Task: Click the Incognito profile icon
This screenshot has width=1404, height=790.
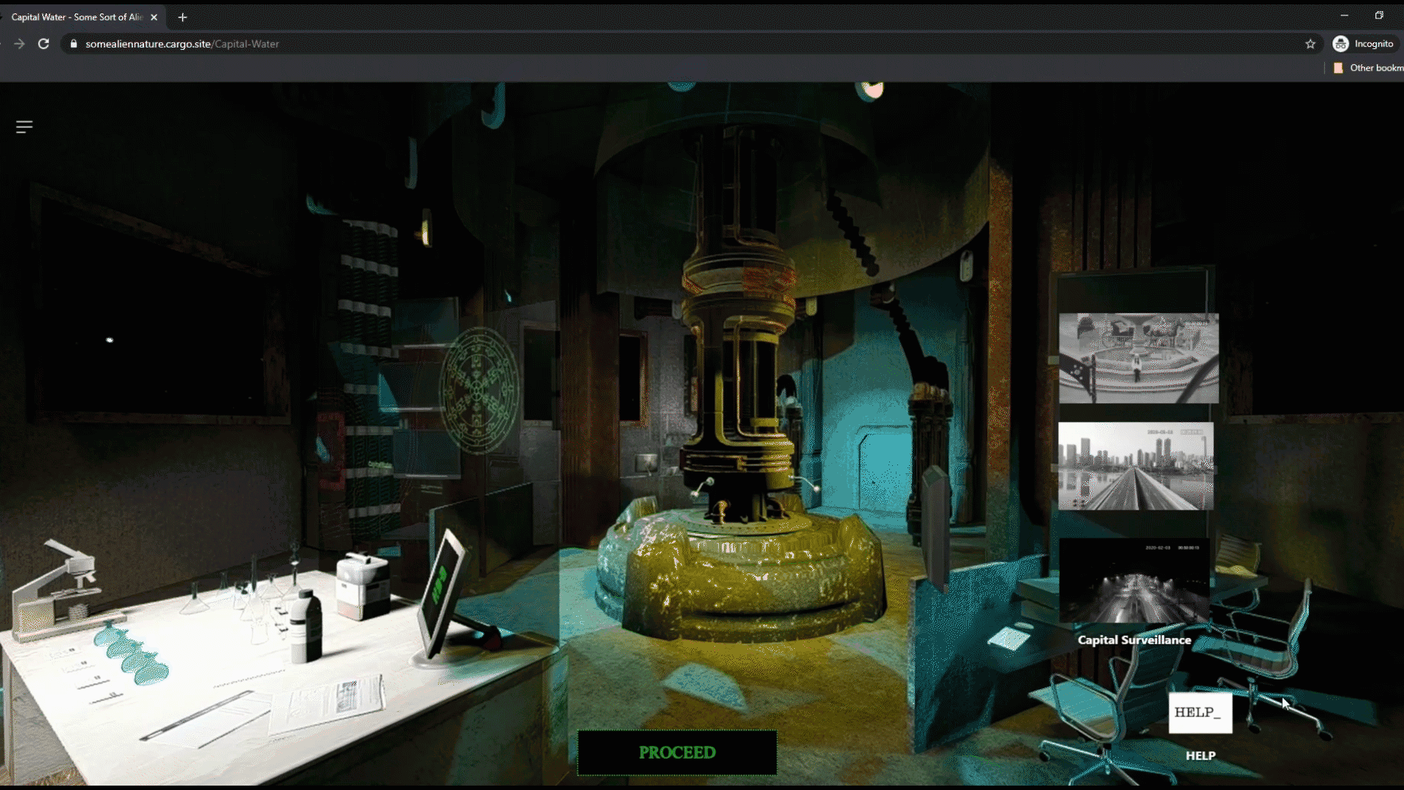Action: point(1340,44)
